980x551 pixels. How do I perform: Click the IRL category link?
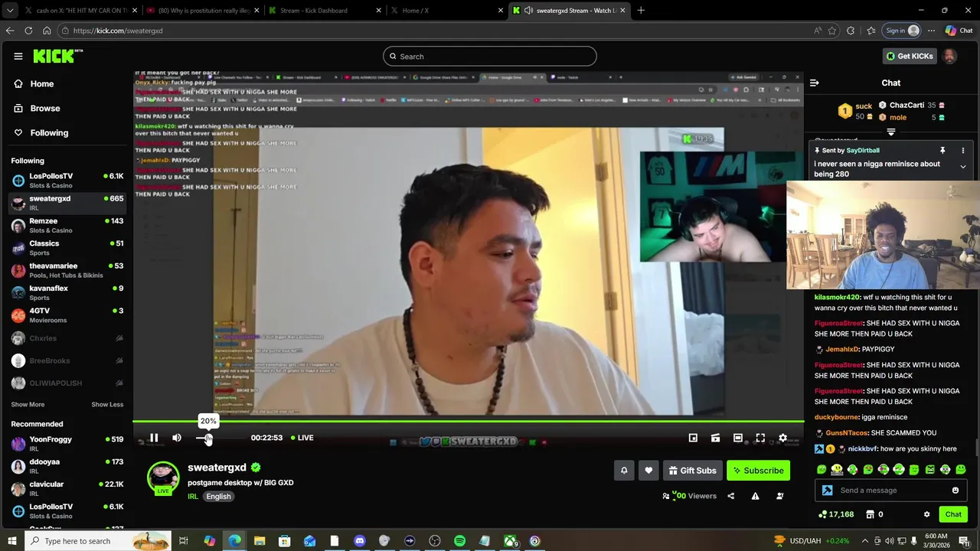point(193,497)
